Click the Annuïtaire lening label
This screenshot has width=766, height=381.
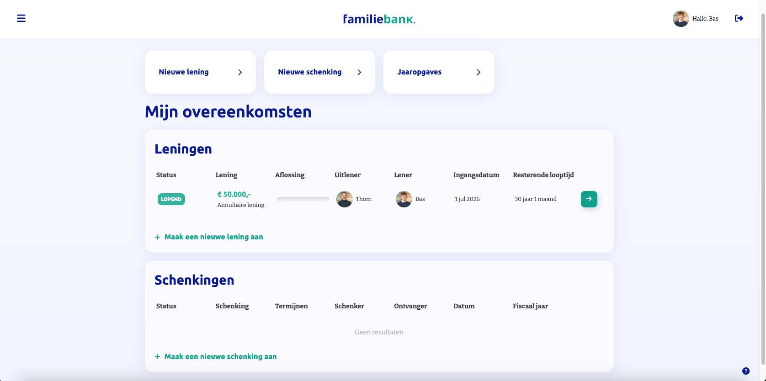241,205
